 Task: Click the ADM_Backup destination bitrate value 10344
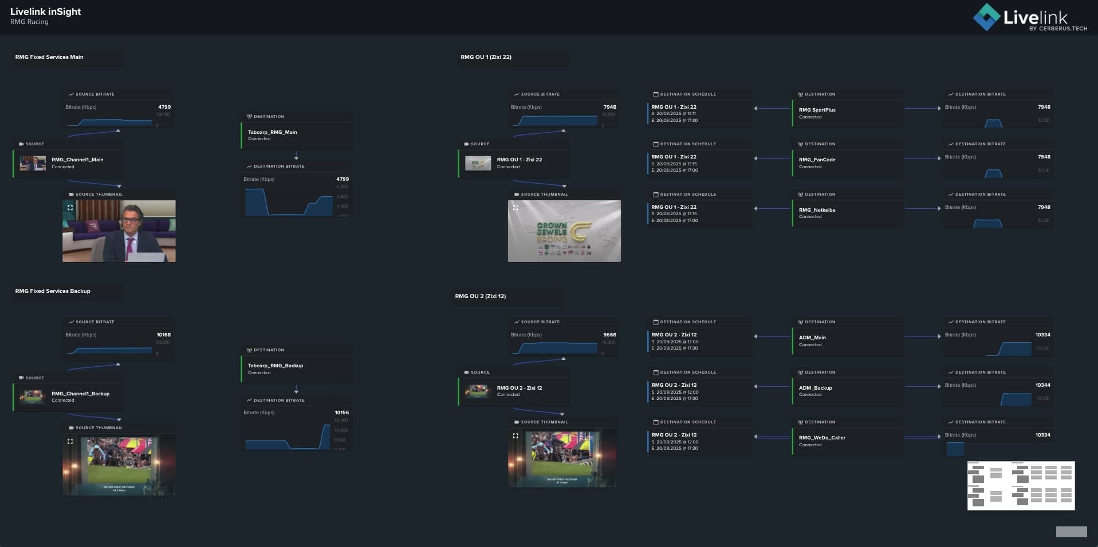coord(1042,385)
